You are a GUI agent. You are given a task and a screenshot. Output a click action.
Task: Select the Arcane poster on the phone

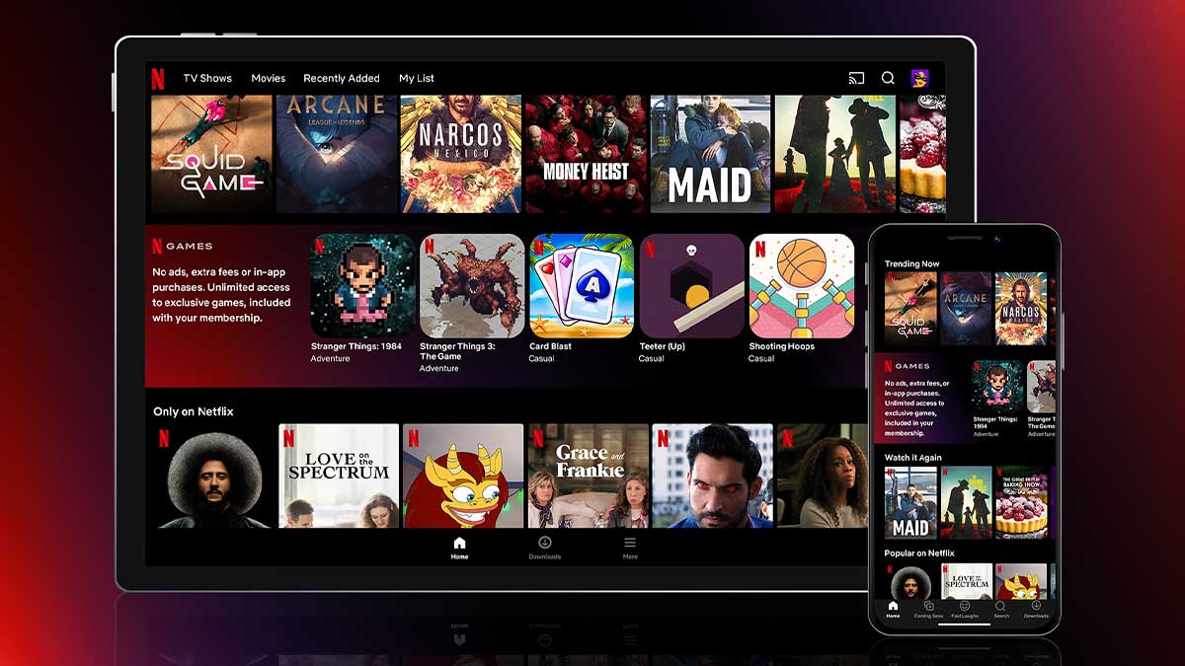pyautogui.click(x=966, y=309)
